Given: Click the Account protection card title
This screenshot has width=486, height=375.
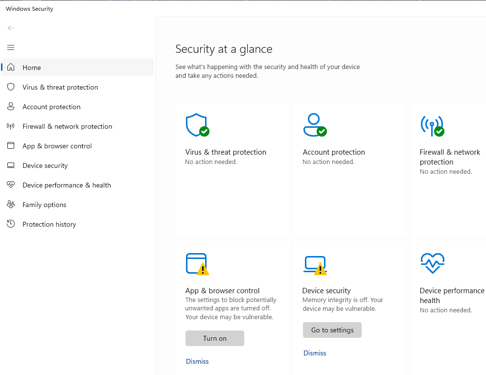Looking at the screenshot, I should [x=334, y=152].
